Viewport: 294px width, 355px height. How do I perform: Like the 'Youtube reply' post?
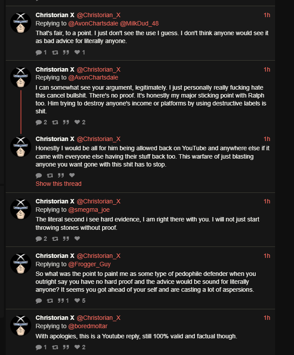click(x=77, y=347)
